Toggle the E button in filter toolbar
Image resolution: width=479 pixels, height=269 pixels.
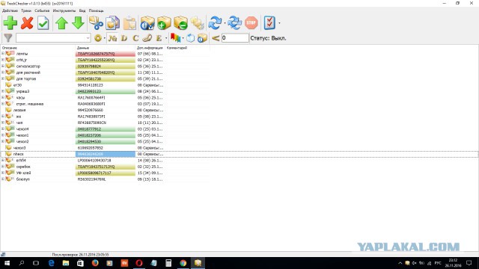click(159, 38)
